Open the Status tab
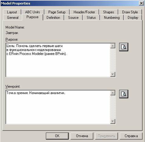 point(91,18)
